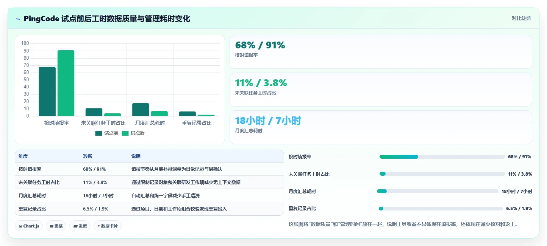547x246 pixels.
Task: Click the 重复记录占比 progress bar
Action: click(x=441, y=209)
